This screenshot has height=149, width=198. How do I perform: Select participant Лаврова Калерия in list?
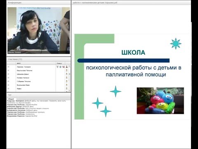[x=24, y=67]
